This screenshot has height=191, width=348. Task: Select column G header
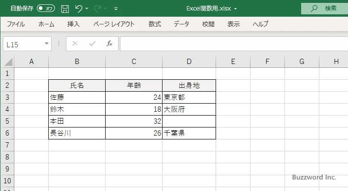click(x=302, y=62)
